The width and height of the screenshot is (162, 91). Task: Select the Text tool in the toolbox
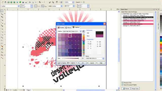[2, 40]
